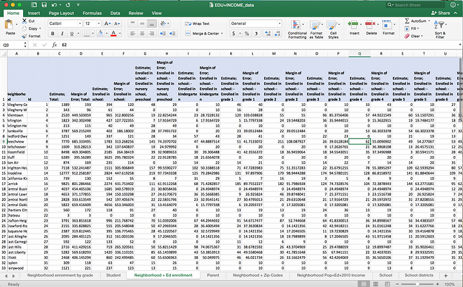Open Conditional Formatting
The image size is (463, 287).
tap(297, 29)
